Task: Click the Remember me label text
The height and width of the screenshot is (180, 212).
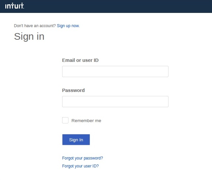Action: click(x=86, y=121)
